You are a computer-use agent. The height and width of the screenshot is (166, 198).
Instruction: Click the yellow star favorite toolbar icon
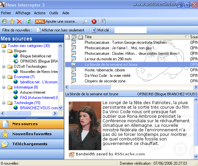point(12,21)
